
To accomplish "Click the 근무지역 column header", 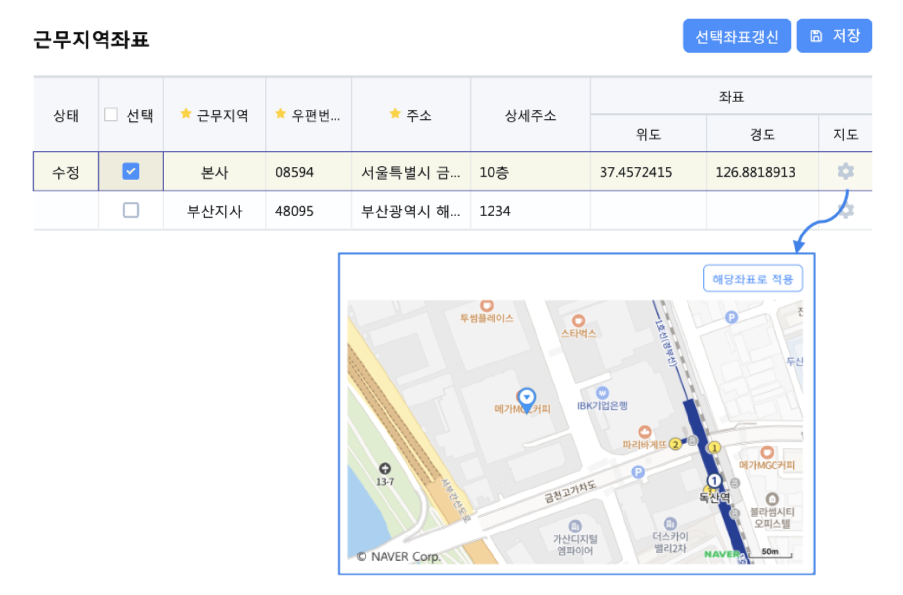I will click(x=215, y=115).
